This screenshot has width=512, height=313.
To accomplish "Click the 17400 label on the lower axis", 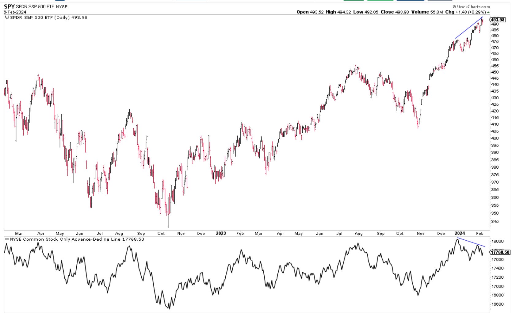I will click(x=498, y=268).
